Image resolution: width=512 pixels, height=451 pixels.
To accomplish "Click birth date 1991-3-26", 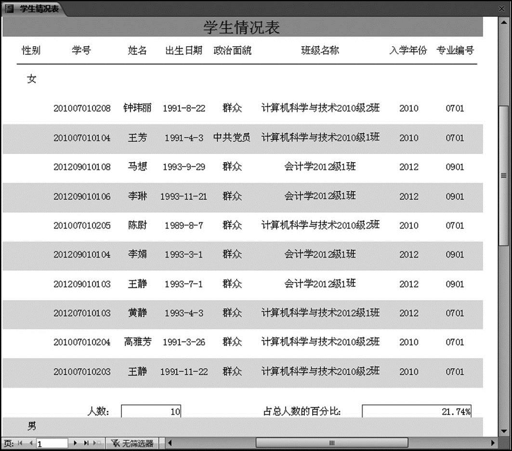I will point(184,342).
